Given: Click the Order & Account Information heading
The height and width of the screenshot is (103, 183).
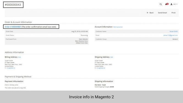Looking at the screenshot, I should point(18,22).
